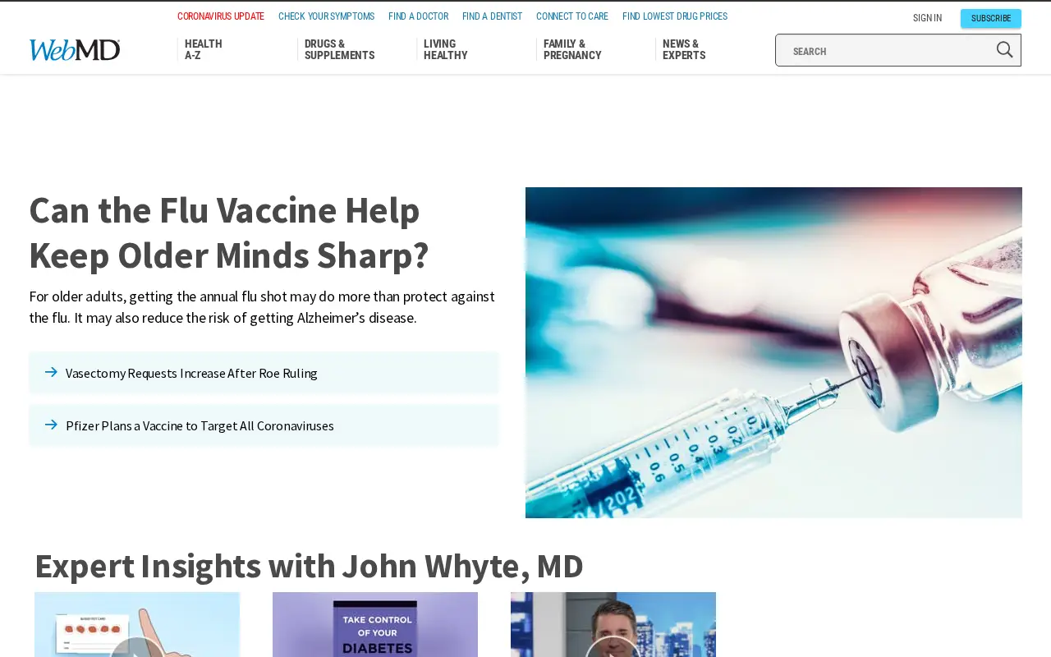
Task: Click the search magnifying glass icon
Action: point(1004,50)
